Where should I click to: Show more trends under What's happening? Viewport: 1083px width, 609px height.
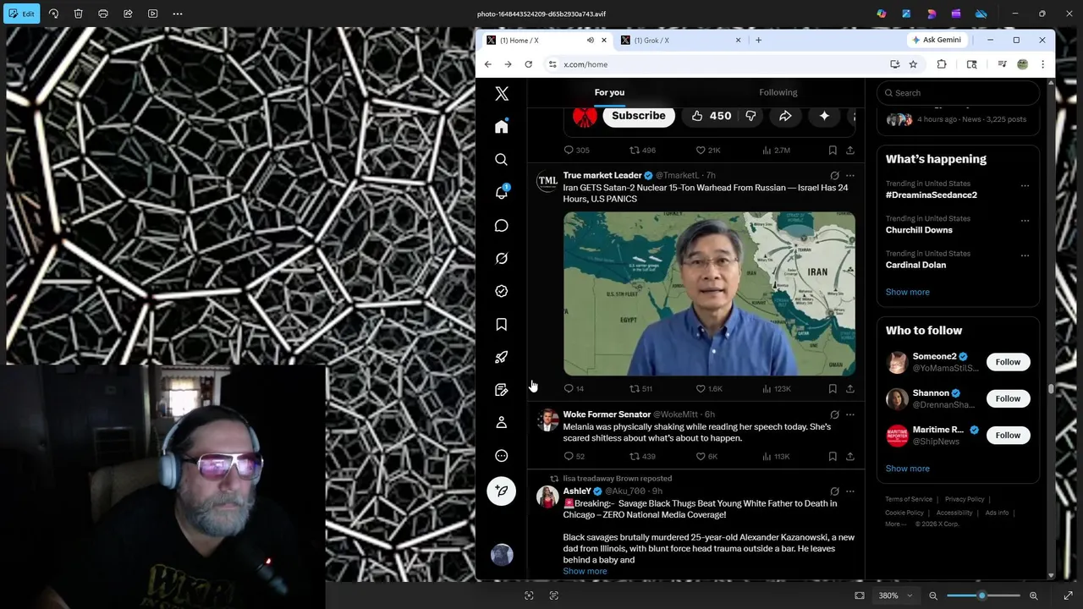click(x=907, y=292)
